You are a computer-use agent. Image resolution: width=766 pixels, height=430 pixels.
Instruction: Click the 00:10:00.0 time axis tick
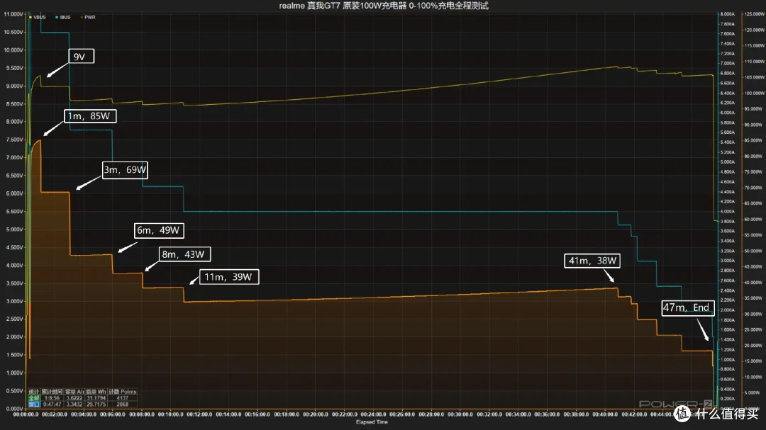(170, 414)
